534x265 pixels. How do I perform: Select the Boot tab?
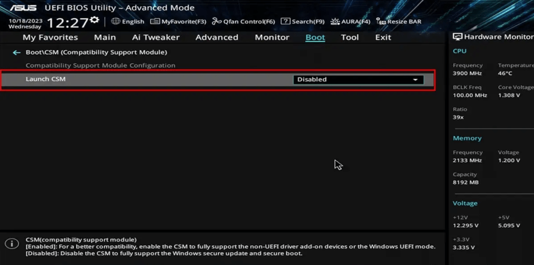tap(315, 38)
